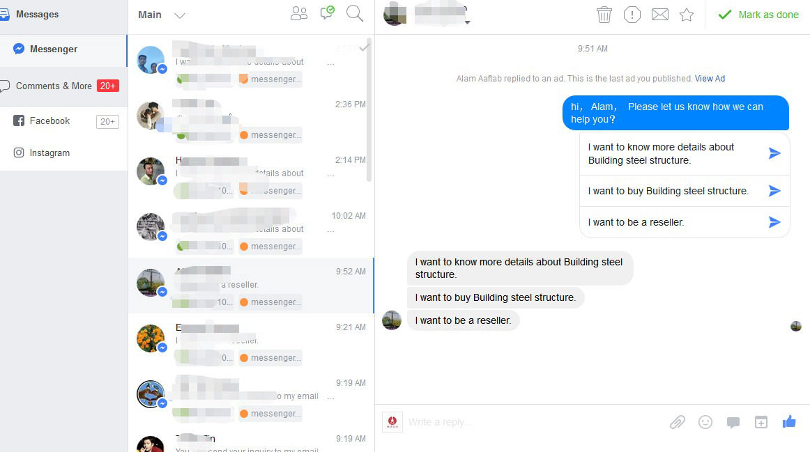Delete conversation using the trash icon

[x=604, y=15]
